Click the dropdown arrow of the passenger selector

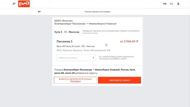click(93, 58)
